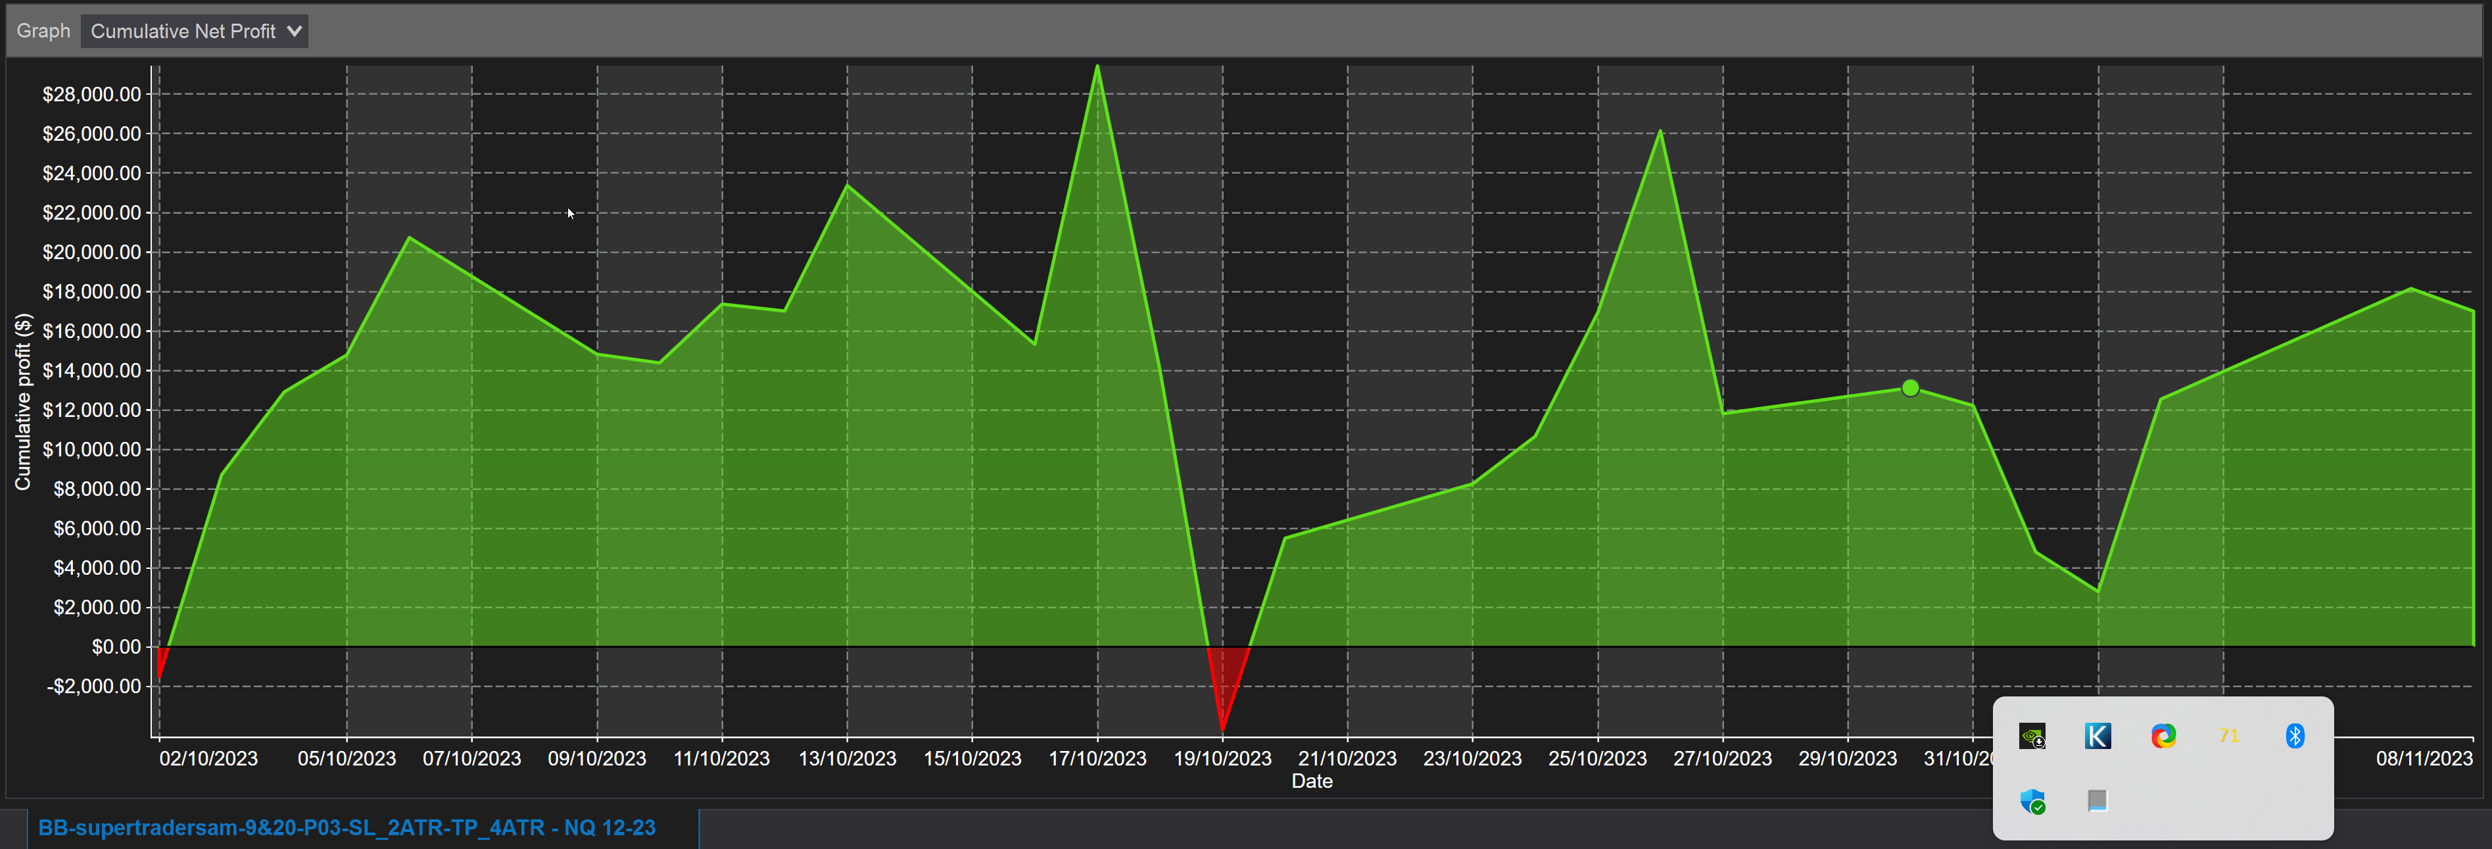Click the "Graph" label in the header
This screenshot has height=849, width=2492.
(x=43, y=31)
